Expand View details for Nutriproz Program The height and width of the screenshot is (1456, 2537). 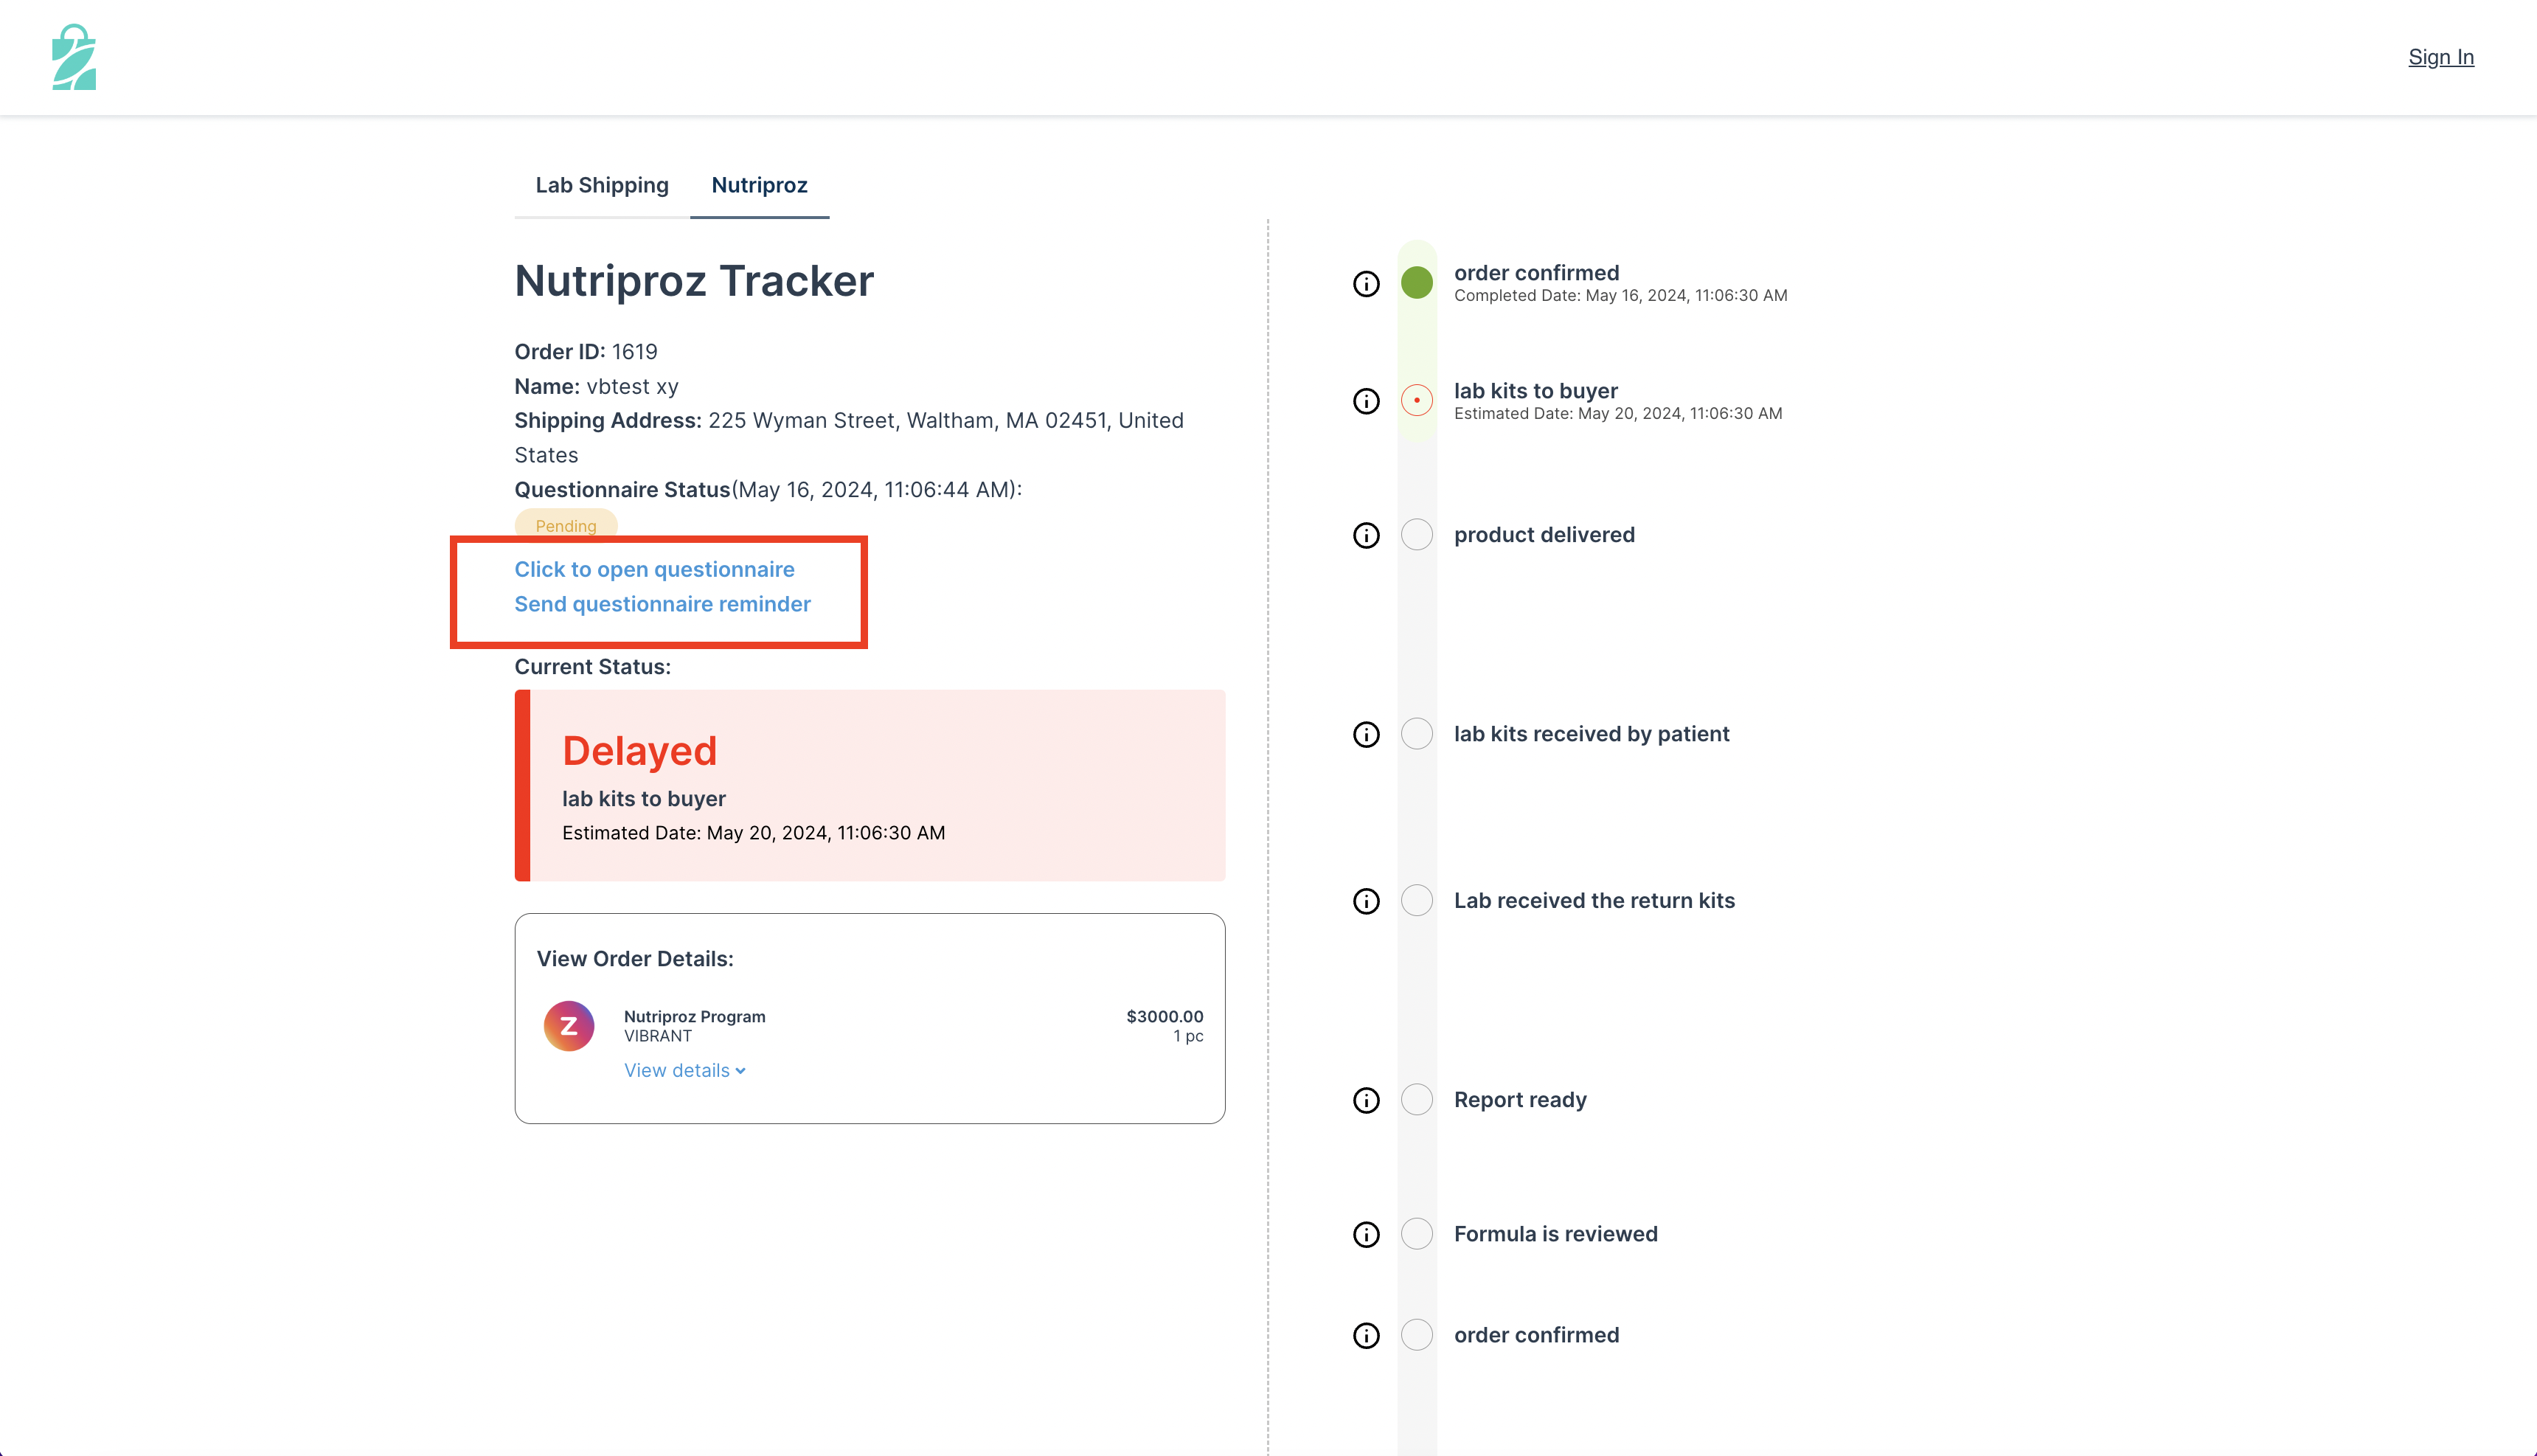click(x=684, y=1070)
